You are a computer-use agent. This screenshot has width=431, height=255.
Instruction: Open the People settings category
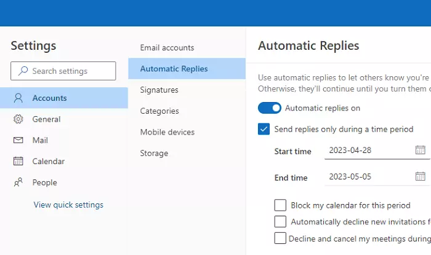64,182
